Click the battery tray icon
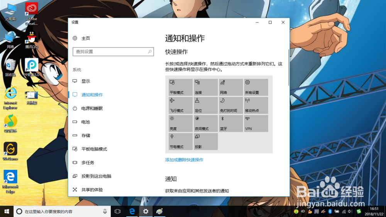 pos(337,211)
